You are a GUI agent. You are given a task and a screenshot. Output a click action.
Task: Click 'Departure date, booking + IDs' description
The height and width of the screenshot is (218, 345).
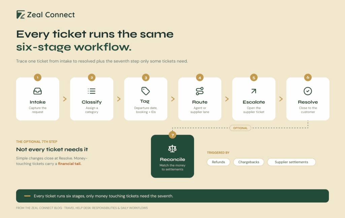146,110
